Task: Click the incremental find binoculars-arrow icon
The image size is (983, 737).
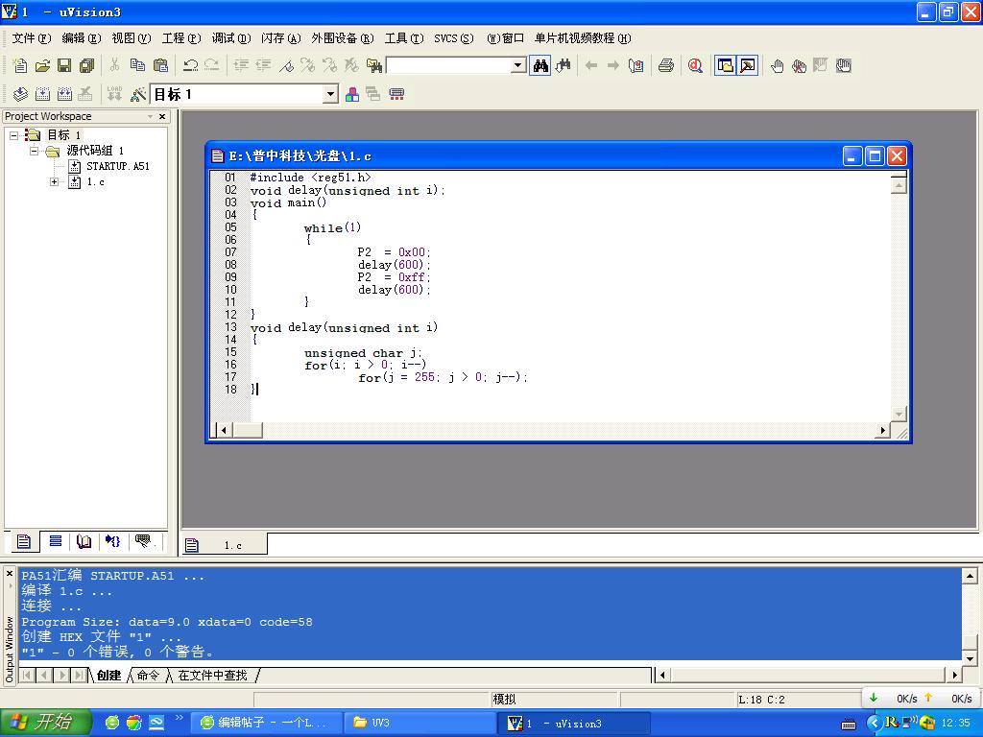Action: [x=563, y=65]
